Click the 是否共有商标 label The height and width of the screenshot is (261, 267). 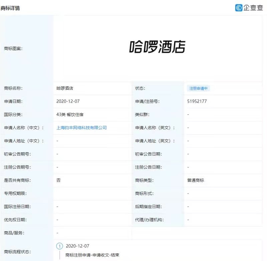[x=17, y=180]
